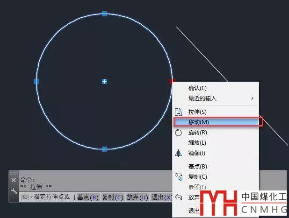The width and height of the screenshot is (289, 218).
Task: Click the bottom quadrant grip of the circle
Action: point(104,149)
